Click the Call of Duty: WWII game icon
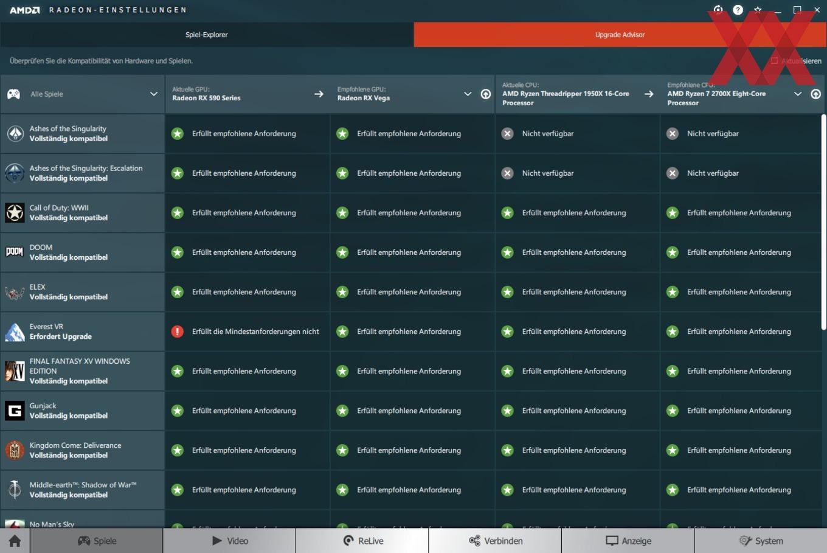Screen dimensions: 827x553 point(15,212)
